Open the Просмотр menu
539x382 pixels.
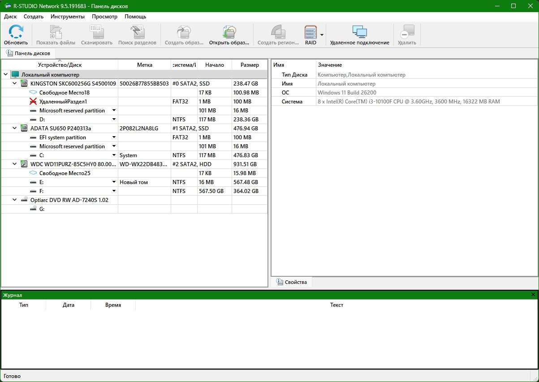click(104, 17)
